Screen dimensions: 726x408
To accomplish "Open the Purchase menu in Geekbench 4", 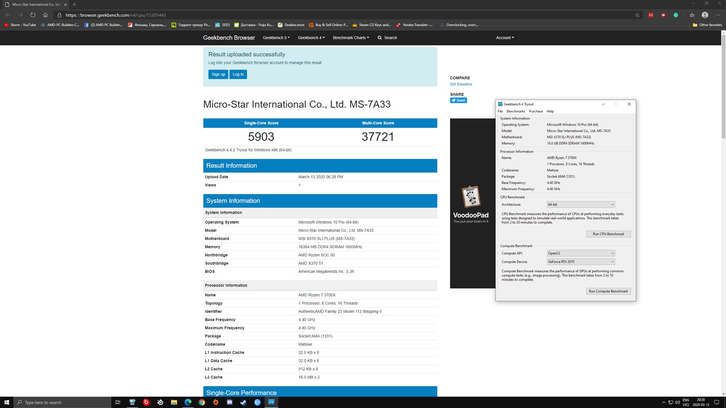I will coord(536,111).
